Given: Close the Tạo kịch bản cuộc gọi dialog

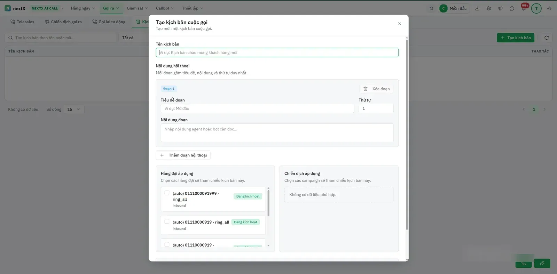Looking at the screenshot, I should [400, 24].
